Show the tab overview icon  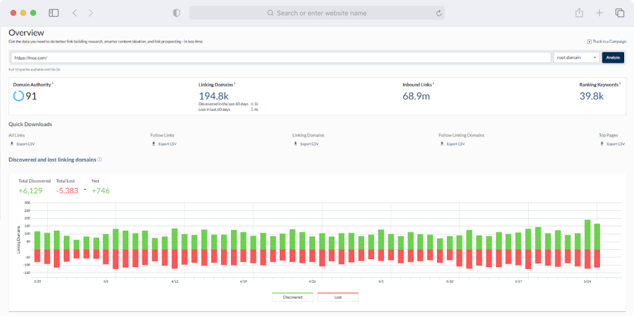pos(619,13)
